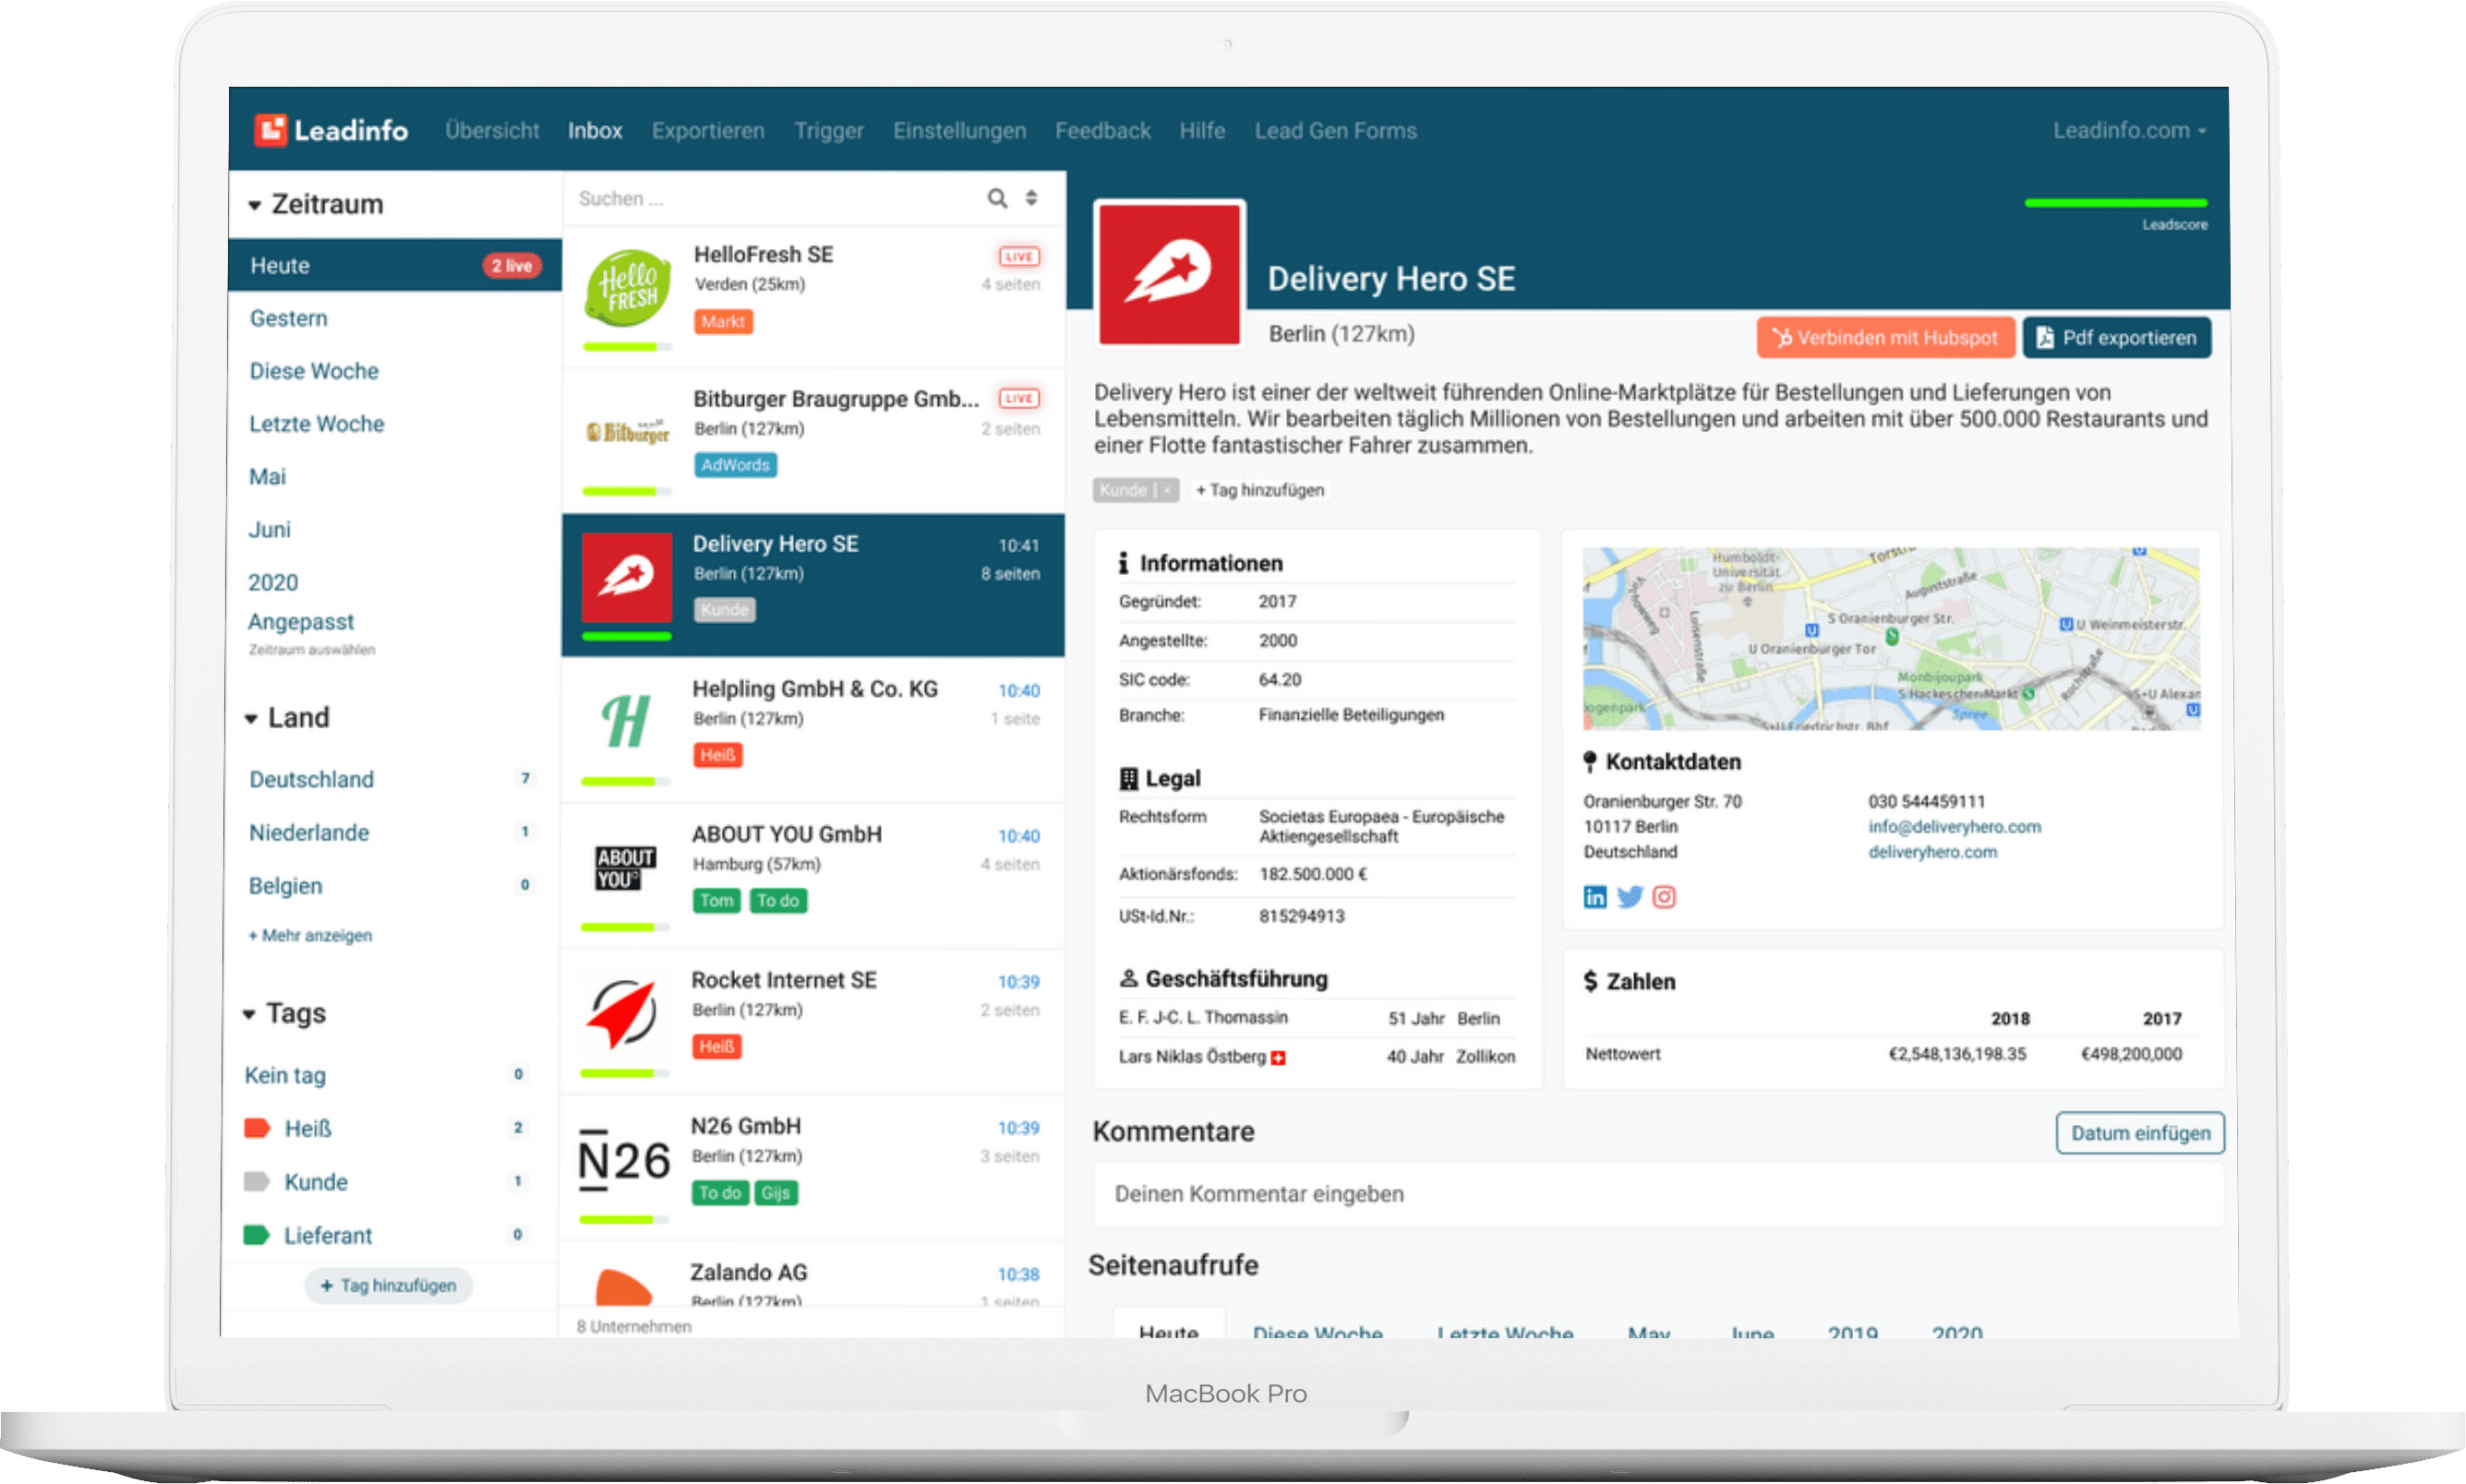This screenshot has height=1484, width=2466.
Task: Click the search magnifier icon
Action: point(996,198)
